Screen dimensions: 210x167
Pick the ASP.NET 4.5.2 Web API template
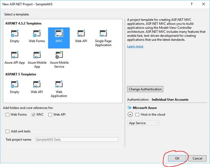(81, 37)
